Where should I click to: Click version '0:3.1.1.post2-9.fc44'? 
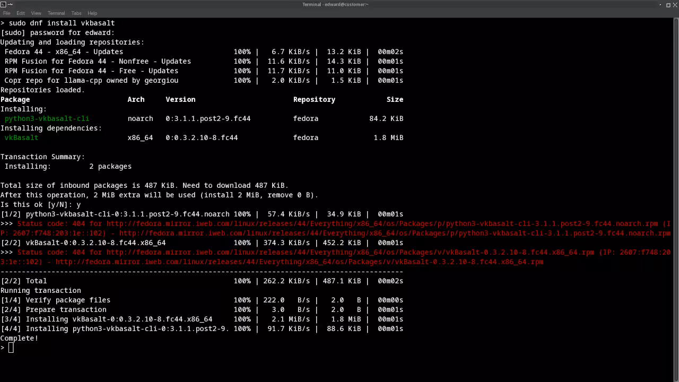coord(208,118)
